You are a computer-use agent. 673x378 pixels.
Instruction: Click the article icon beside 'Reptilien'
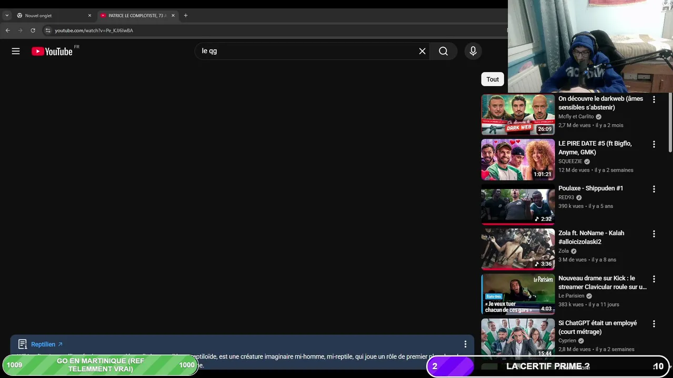[23, 344]
